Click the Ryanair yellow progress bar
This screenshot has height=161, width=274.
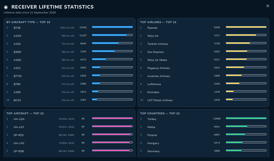point(246,27)
